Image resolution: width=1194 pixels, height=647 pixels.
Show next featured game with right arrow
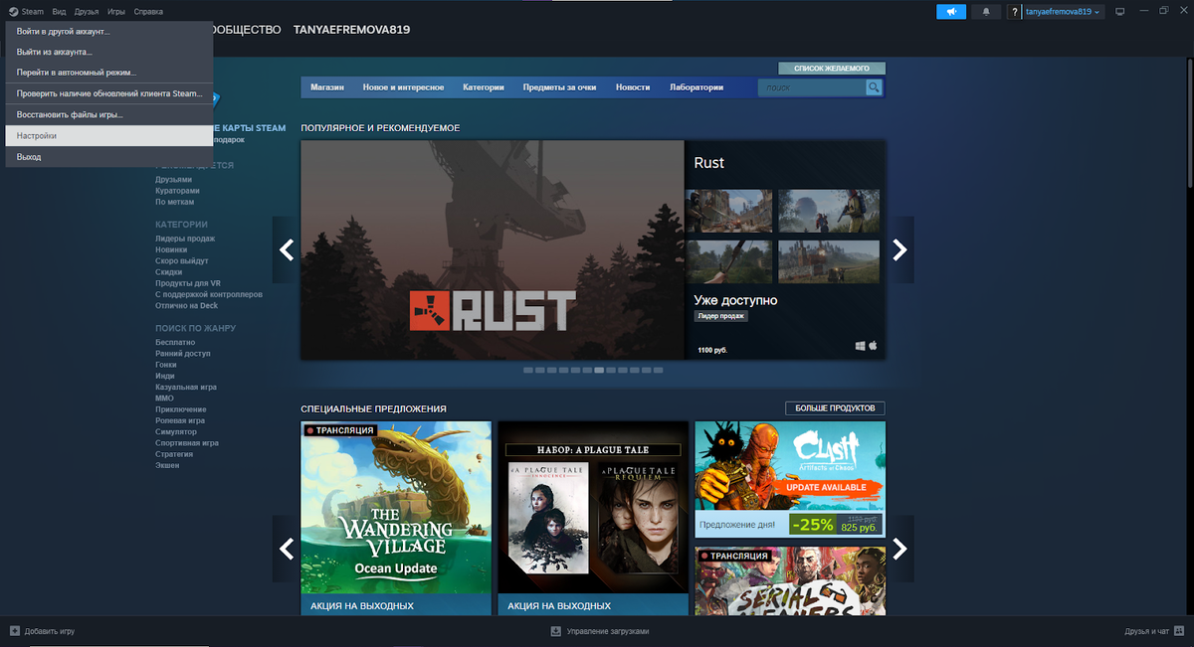tap(900, 250)
